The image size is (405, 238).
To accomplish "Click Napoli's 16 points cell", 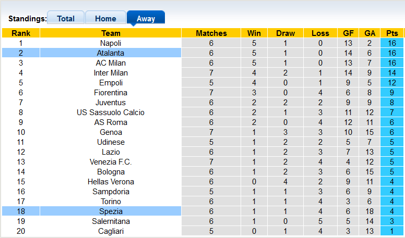I will (392, 43).
